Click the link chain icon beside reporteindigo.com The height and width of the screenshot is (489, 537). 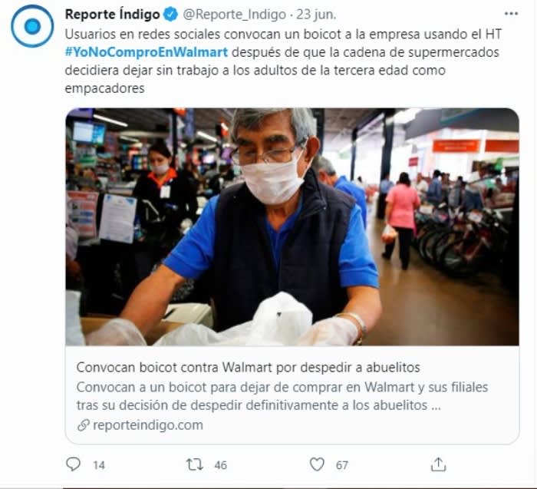pos(83,425)
